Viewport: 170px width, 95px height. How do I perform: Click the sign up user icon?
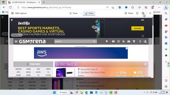click(x=145, y=41)
